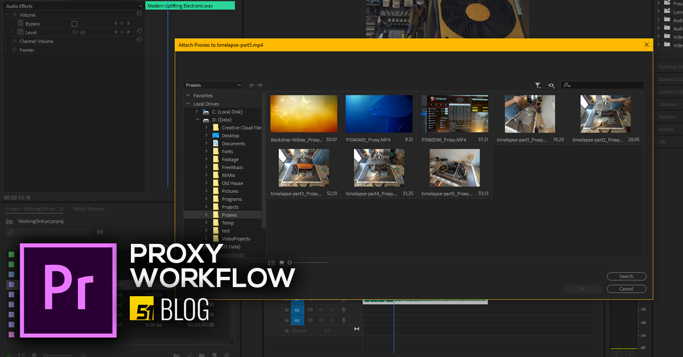
Task: Click the eye view-options icon in the dialog toolbar
Action: coord(551,85)
